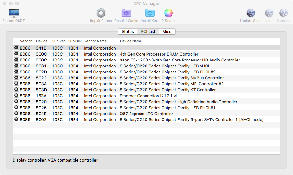
Task: Select the 6-port SATA Controller row
Action: (x=191, y=119)
